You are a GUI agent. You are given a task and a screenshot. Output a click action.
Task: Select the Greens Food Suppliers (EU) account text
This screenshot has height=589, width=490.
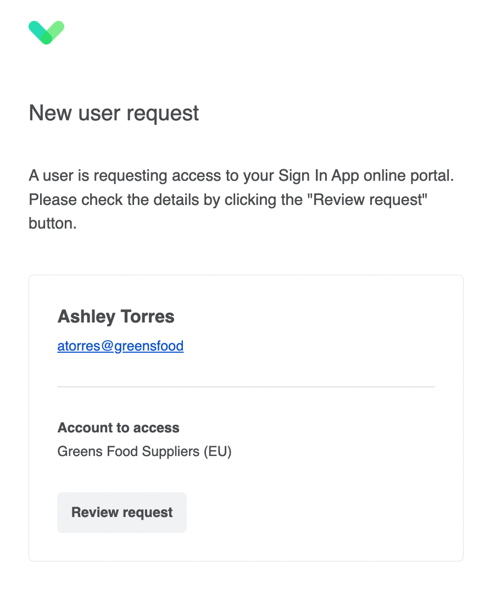coord(144,451)
